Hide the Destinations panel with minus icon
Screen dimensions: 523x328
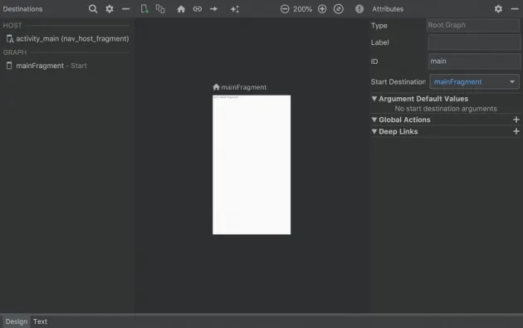[125, 9]
